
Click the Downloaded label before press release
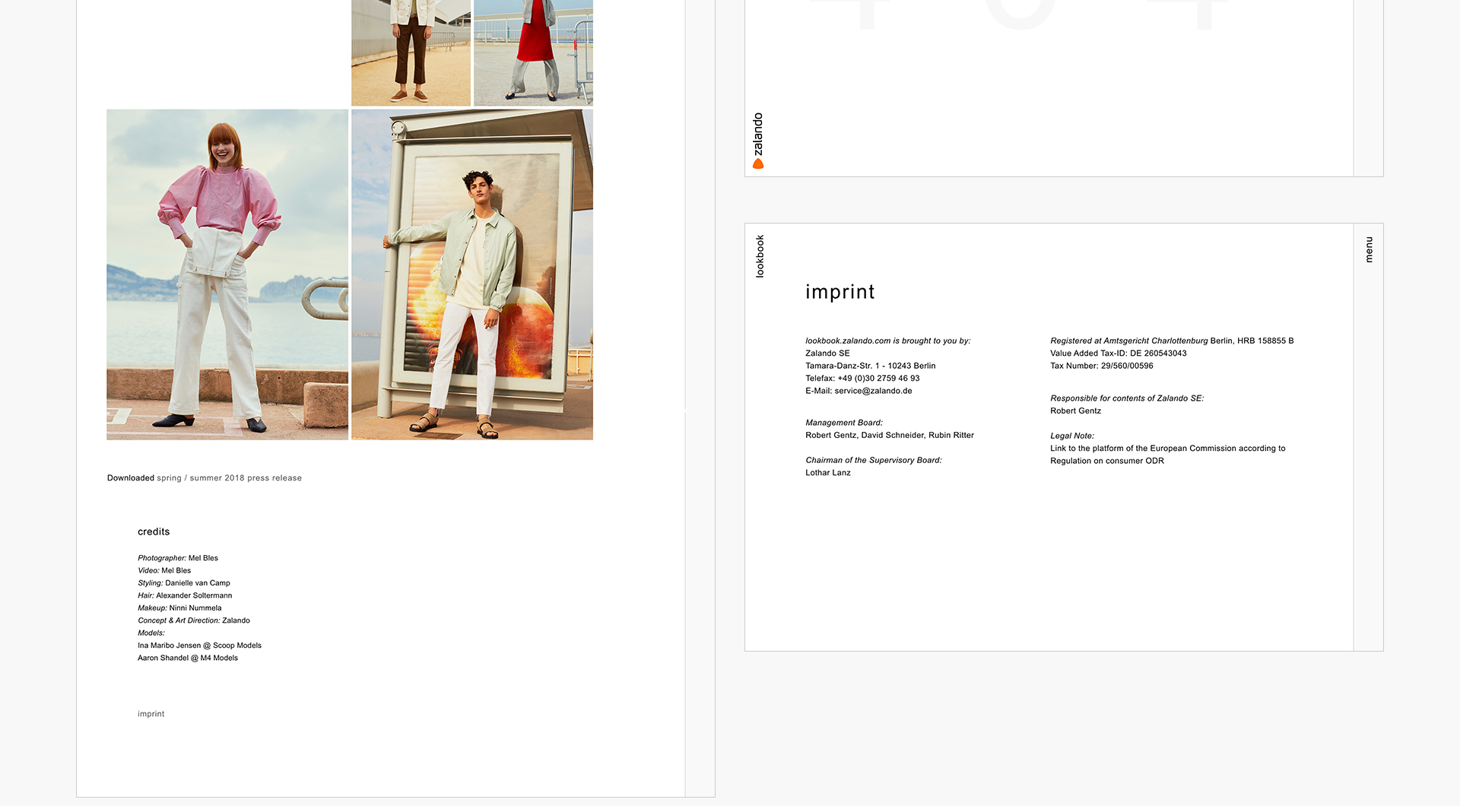[130, 478]
